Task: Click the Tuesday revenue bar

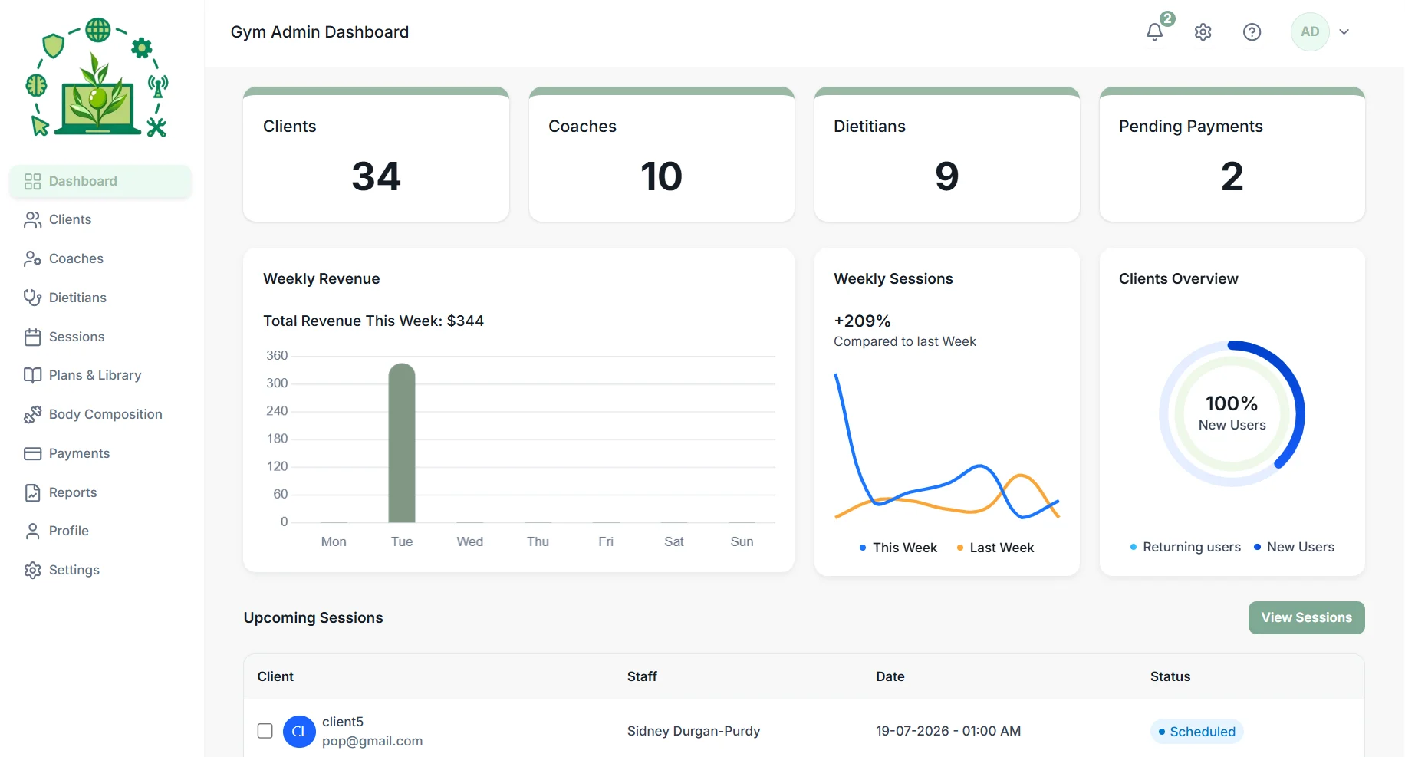Action: click(x=402, y=443)
